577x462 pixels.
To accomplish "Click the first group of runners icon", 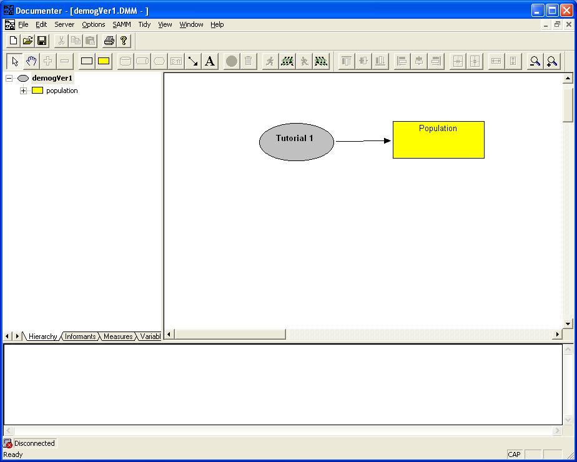I will click(x=287, y=61).
